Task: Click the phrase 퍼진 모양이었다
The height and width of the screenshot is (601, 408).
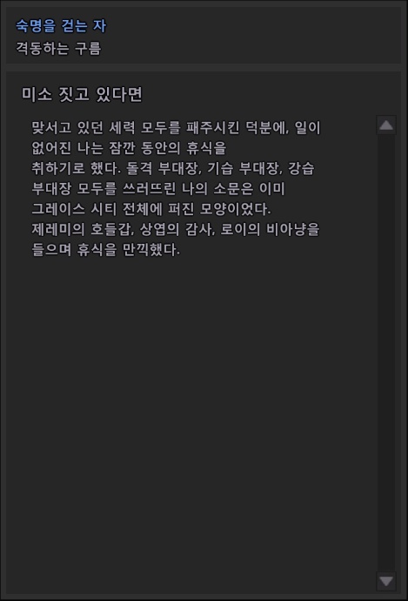Action: [x=219, y=209]
